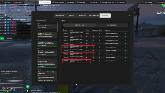The width and height of the screenshot is (165, 93).
Task: Open the БОЕВОЙ ПРОПУСК menu tab
Action: tap(107, 2)
